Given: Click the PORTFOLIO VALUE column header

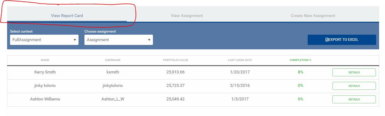Looking at the screenshot, I should (x=175, y=60).
